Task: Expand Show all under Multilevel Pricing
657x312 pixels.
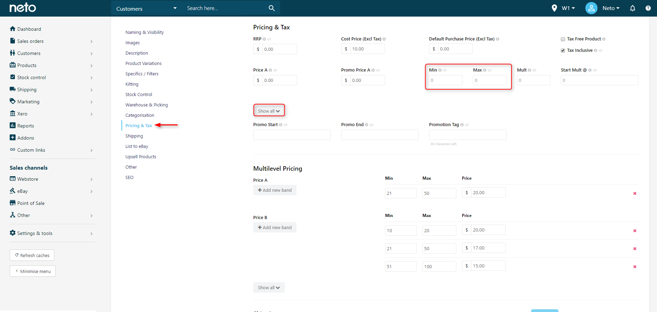Action: coord(269,287)
